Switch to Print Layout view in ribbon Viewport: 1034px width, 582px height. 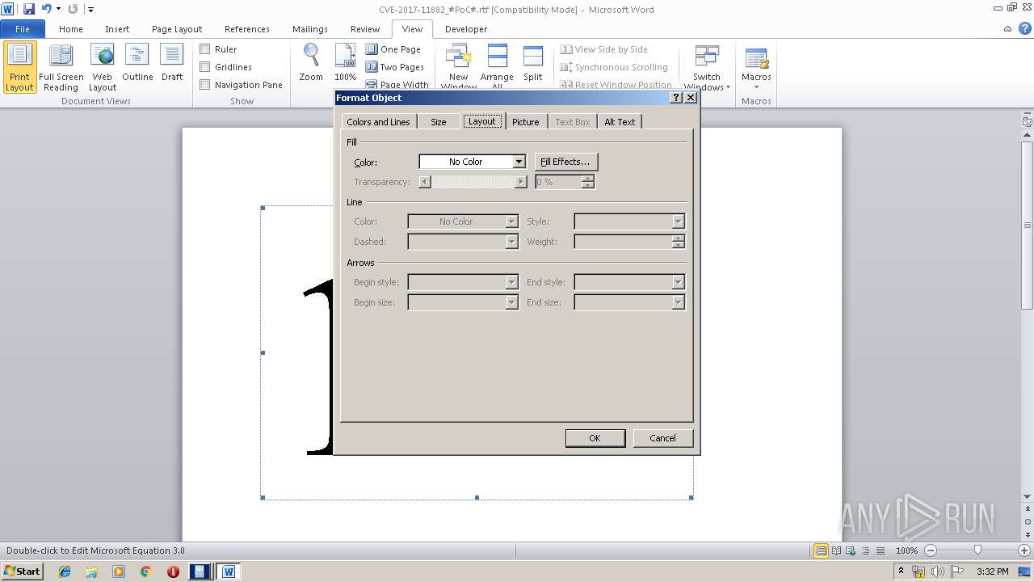pos(20,67)
